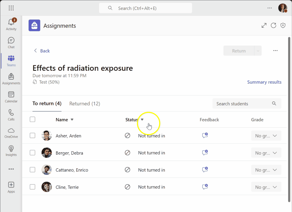Open student name Cattaneo, Enrico
Screen dimensions: 292x212
pyautogui.click(x=72, y=170)
